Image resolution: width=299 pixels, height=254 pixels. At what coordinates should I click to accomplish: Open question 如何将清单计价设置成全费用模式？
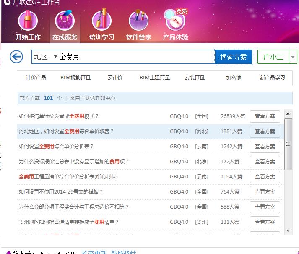click(x=59, y=116)
